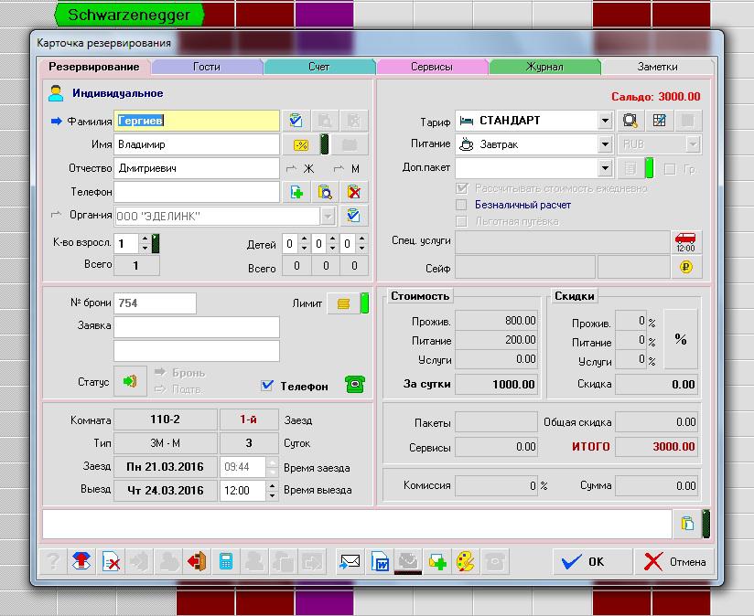Tick the Льготная путёвка checkbox

(461, 221)
